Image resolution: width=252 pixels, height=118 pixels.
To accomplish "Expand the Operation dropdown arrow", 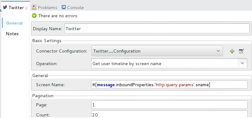I will click(x=243, y=63).
